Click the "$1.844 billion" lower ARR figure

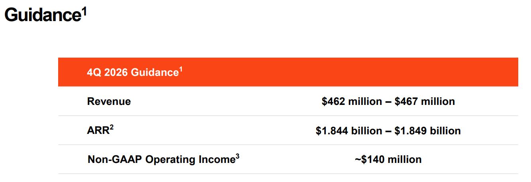349,130
